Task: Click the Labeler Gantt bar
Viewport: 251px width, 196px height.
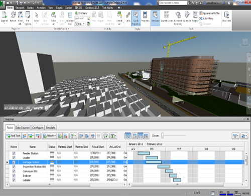Action: click(177, 180)
